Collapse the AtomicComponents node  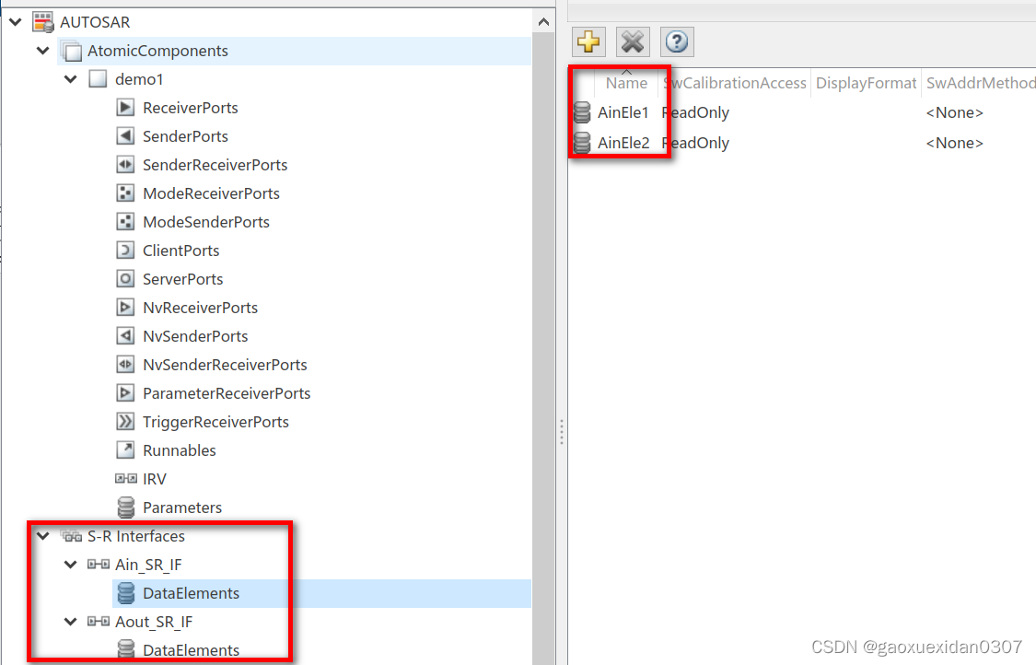coord(43,51)
